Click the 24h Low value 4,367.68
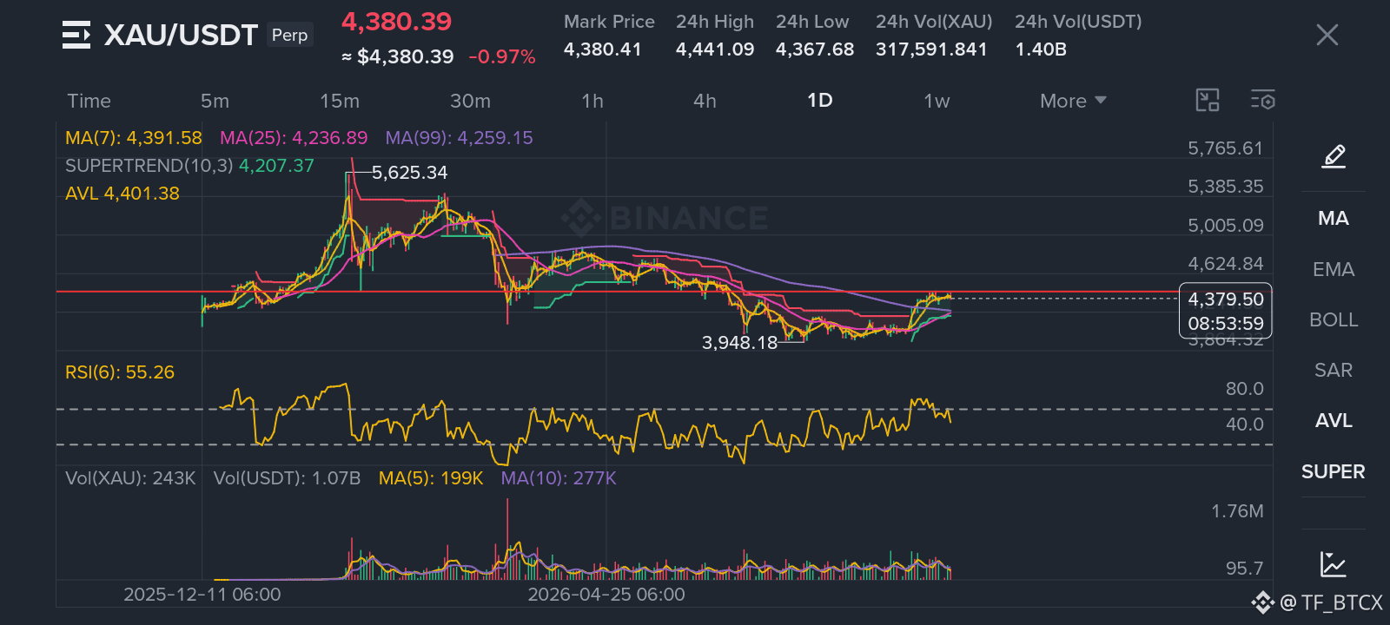The image size is (1390, 625). pos(815,49)
